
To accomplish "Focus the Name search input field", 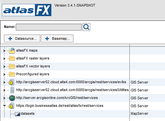I will [x=49, y=27].
